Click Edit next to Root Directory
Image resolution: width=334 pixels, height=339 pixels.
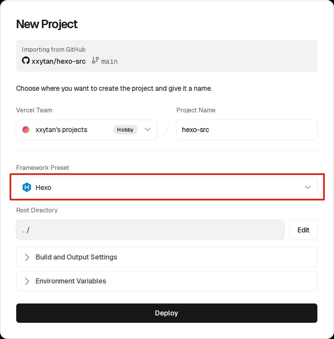pyautogui.click(x=303, y=230)
